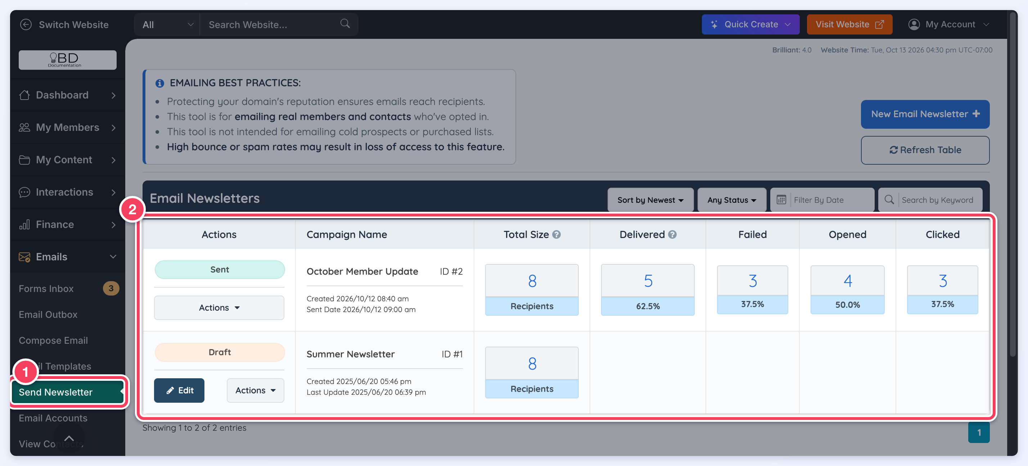Image resolution: width=1028 pixels, height=466 pixels.
Task: Click the Switch Website back-arrow icon
Action: (26, 24)
